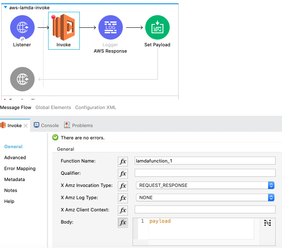
Task: Open the X Amz Log Type dropdown
Action: (x=205, y=197)
